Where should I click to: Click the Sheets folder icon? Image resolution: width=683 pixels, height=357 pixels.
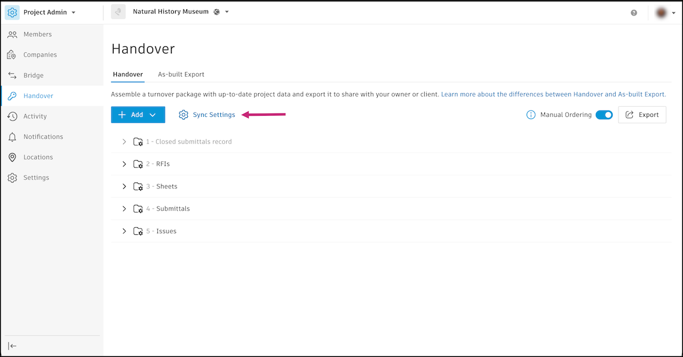coord(138,187)
